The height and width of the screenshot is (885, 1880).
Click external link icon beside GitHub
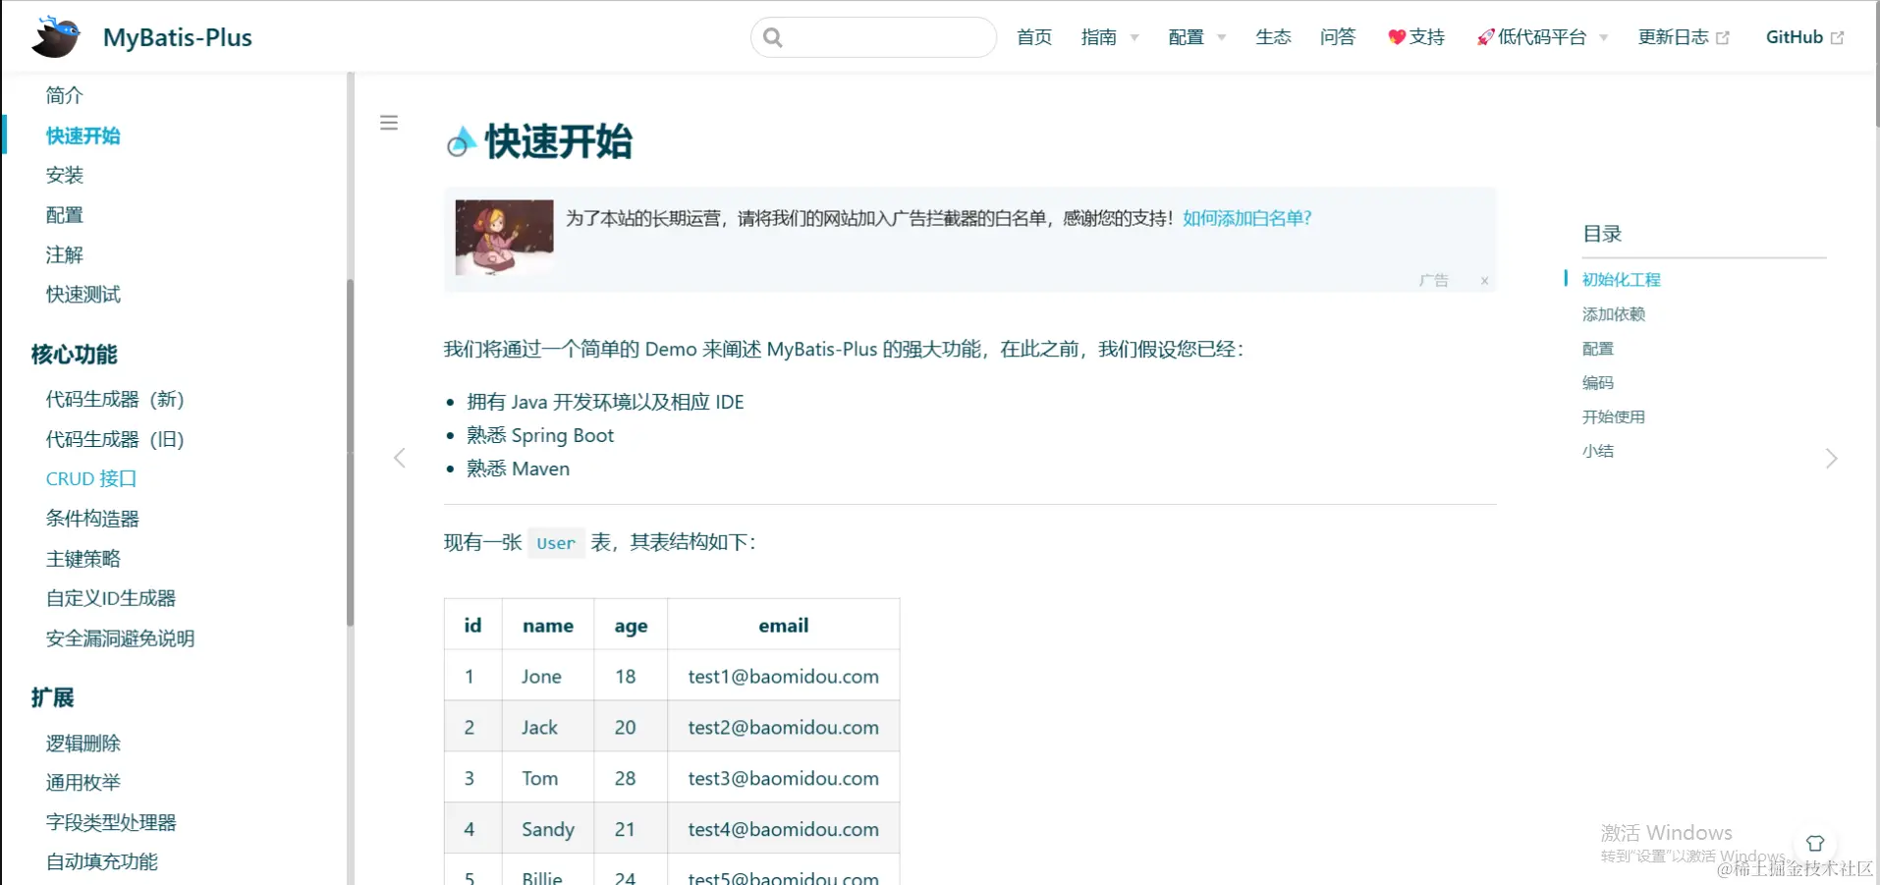pyautogui.click(x=1837, y=37)
